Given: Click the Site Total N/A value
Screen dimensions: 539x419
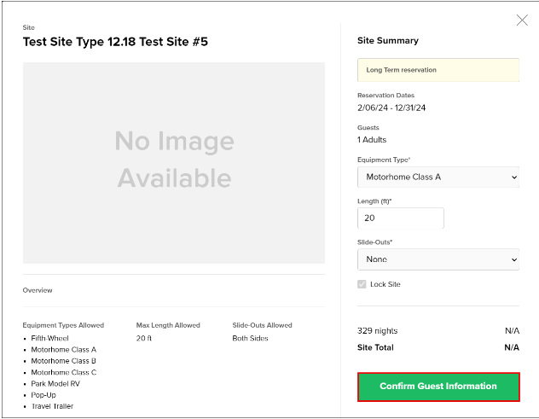Looking at the screenshot, I should [512, 347].
